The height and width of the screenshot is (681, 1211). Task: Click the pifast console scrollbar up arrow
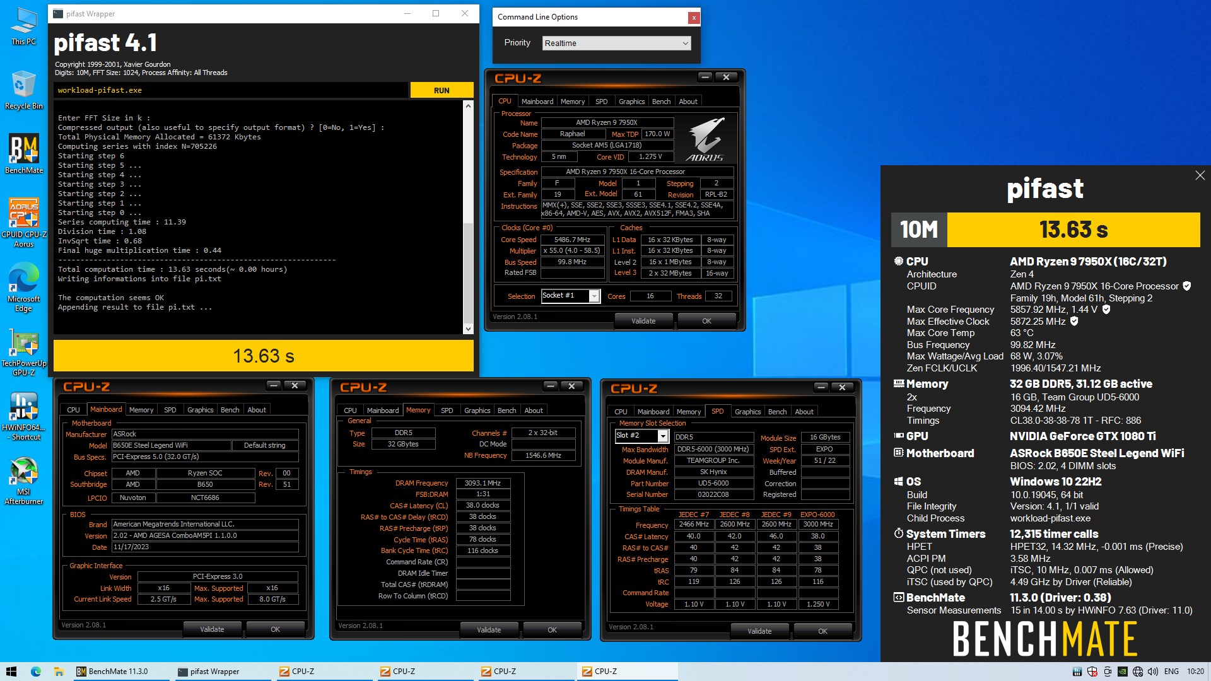[x=468, y=106]
